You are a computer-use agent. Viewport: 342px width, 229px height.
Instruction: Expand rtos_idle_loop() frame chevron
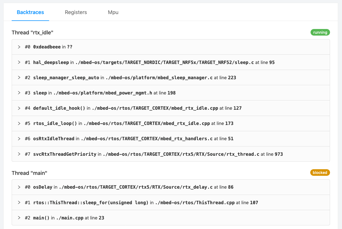click(19, 123)
